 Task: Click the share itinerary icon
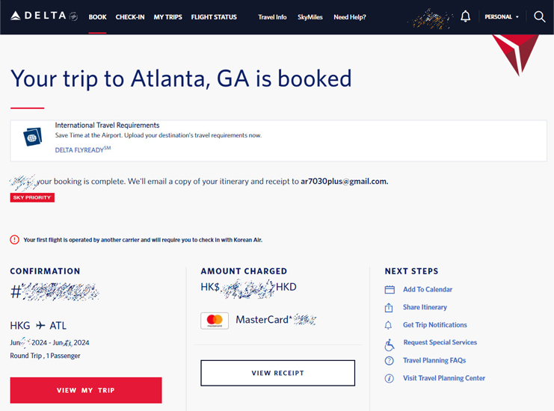[389, 307]
